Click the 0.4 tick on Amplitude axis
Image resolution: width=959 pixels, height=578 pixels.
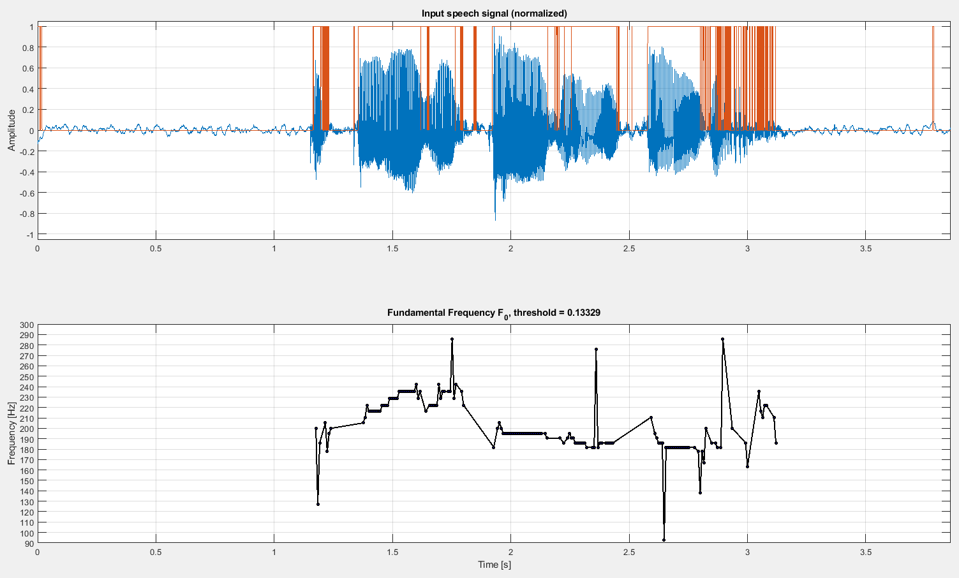(x=28, y=89)
